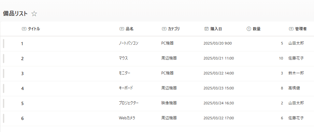Click the ノートパソコン cell
The height and width of the screenshot is (132, 314).
129,43
